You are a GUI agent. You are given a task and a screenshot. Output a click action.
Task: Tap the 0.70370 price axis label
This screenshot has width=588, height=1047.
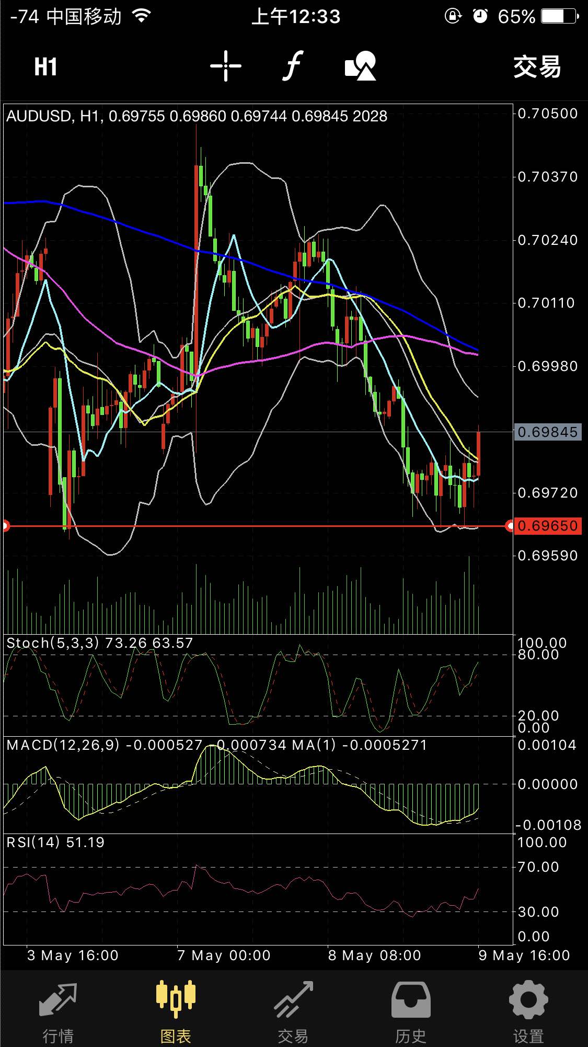[x=548, y=177]
